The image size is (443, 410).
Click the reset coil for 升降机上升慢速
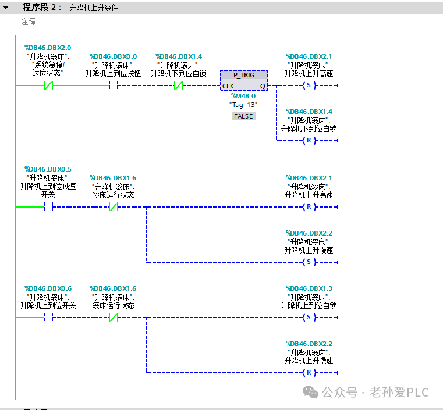[309, 373]
